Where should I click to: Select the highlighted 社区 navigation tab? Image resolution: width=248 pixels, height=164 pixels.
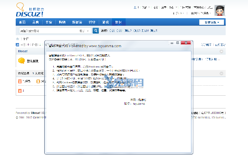(119, 22)
